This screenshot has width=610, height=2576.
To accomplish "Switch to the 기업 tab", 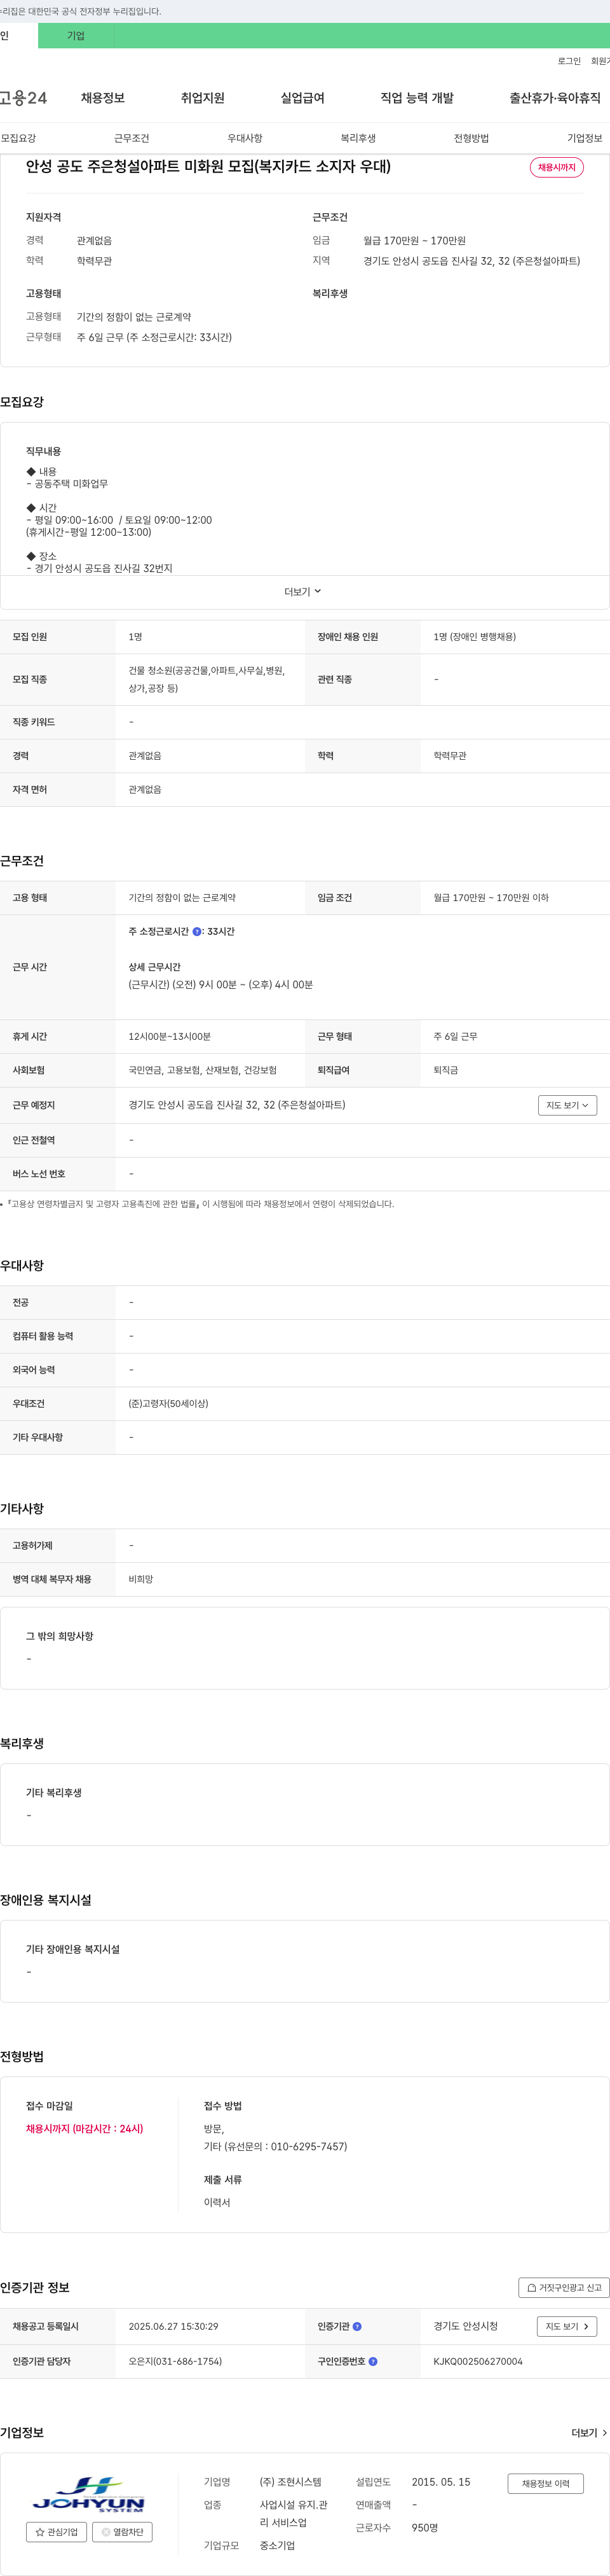I will click(76, 36).
